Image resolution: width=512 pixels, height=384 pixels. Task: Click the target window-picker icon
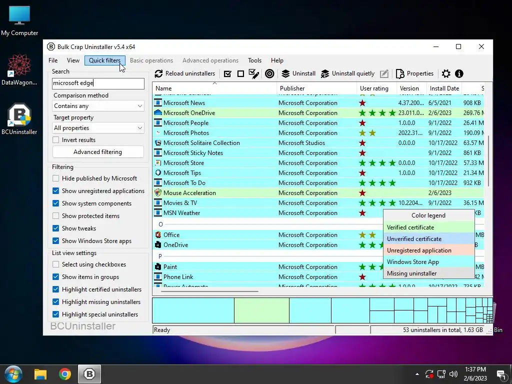269,74
